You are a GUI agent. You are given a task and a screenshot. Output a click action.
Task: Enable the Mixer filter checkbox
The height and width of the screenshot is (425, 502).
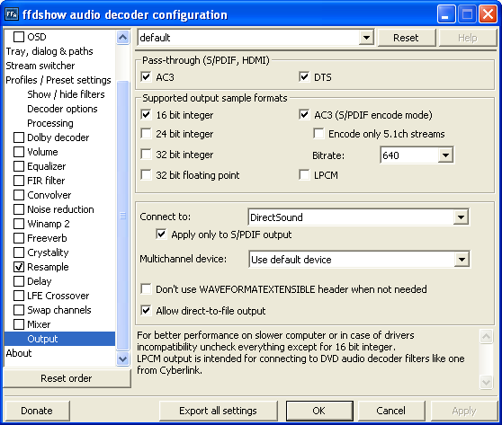click(19, 324)
